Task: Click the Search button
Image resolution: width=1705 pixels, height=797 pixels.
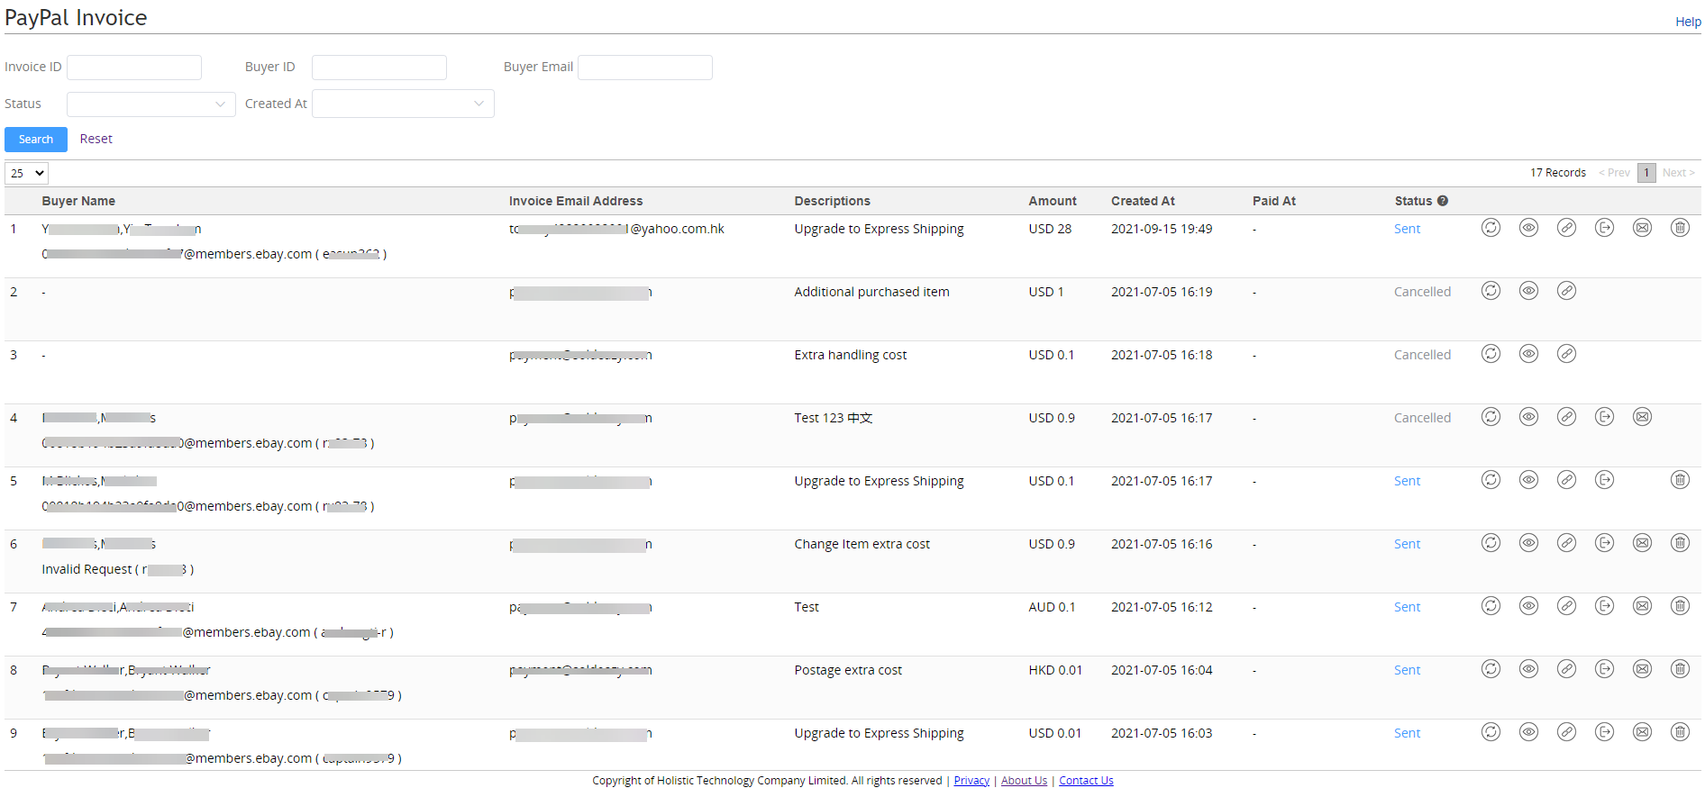Action: [36, 140]
